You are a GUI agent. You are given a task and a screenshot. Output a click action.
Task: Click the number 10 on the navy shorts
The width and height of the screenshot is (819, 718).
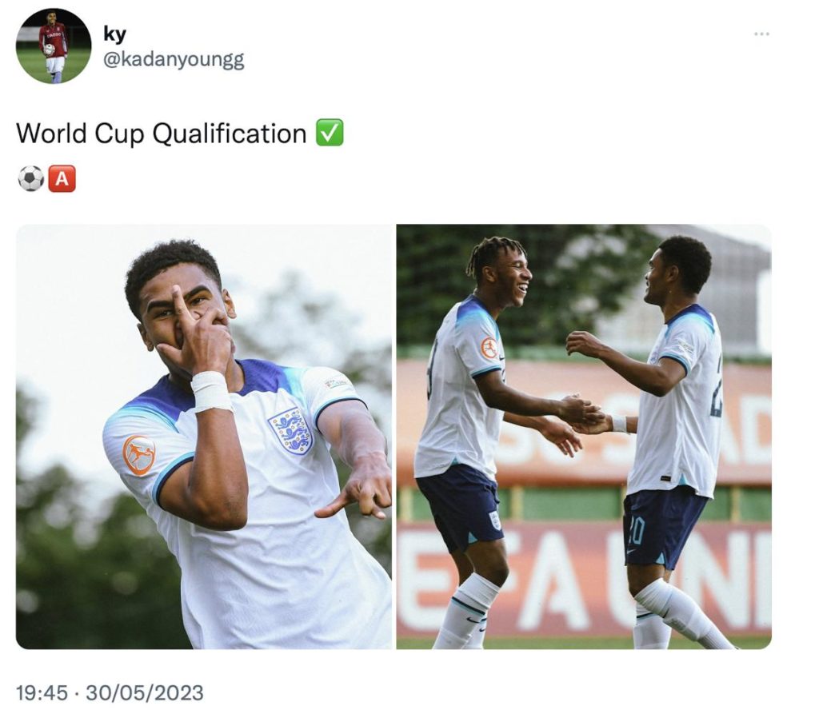636,531
